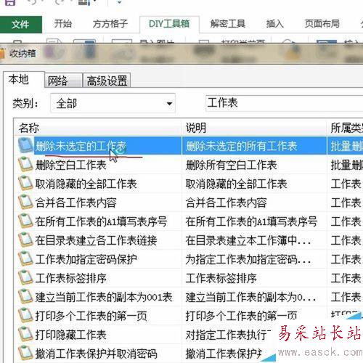Select 取消隐藏的全部工作表 in name column
This screenshot has height=363, width=363.
(86, 184)
